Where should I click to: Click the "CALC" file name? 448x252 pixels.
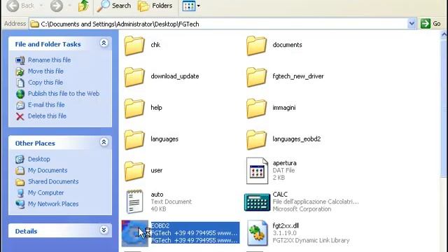click(280, 195)
